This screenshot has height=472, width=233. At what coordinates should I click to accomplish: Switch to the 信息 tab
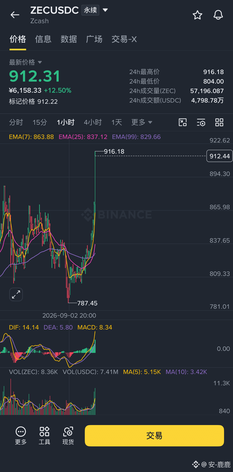[x=43, y=39]
